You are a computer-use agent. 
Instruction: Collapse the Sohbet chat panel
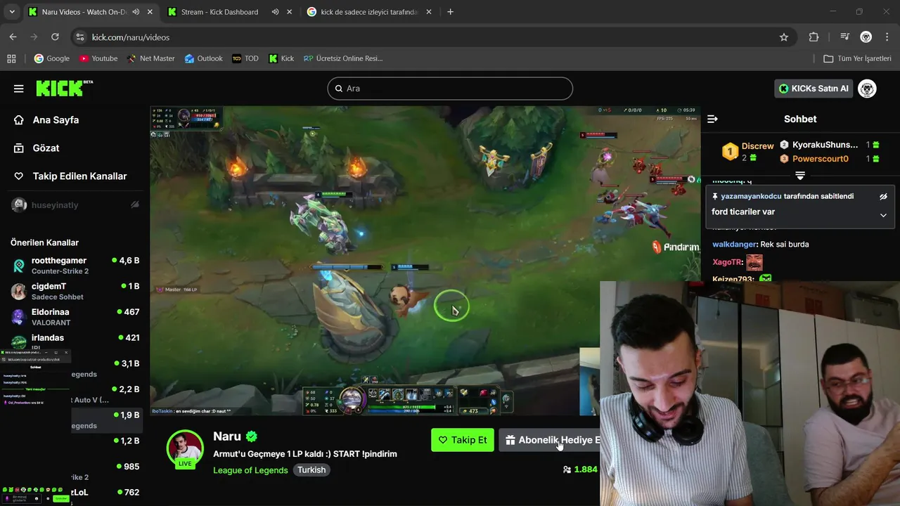click(712, 119)
